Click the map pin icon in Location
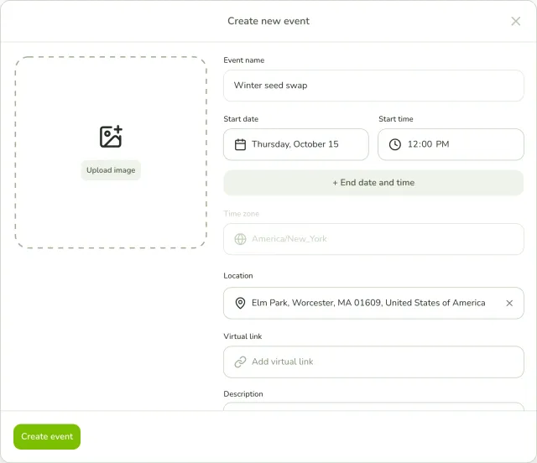 point(240,303)
